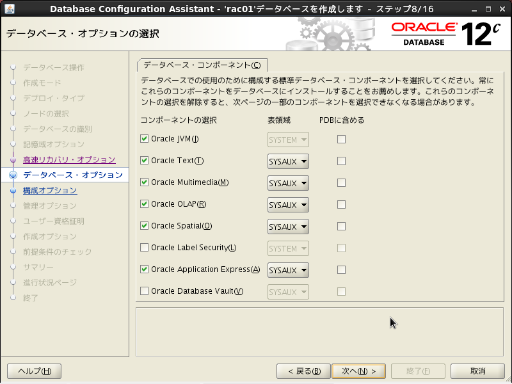Image resolution: width=512 pixels, height=384 pixels.
Task: Open the Oracle Multimedia tablespace dropdown
Action: (x=288, y=183)
